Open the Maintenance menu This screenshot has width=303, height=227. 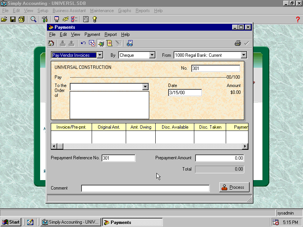coord(102,11)
